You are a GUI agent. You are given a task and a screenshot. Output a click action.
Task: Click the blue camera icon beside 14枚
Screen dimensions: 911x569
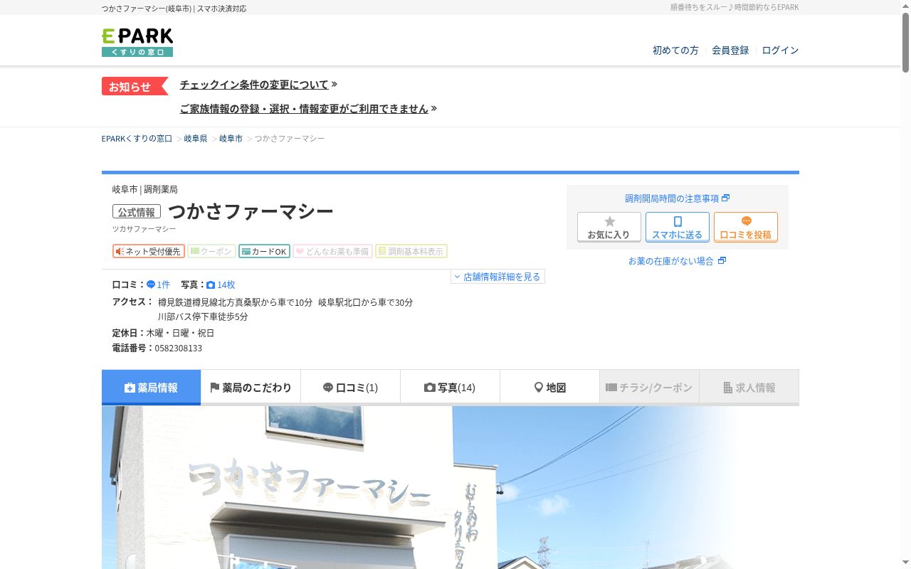coord(211,284)
